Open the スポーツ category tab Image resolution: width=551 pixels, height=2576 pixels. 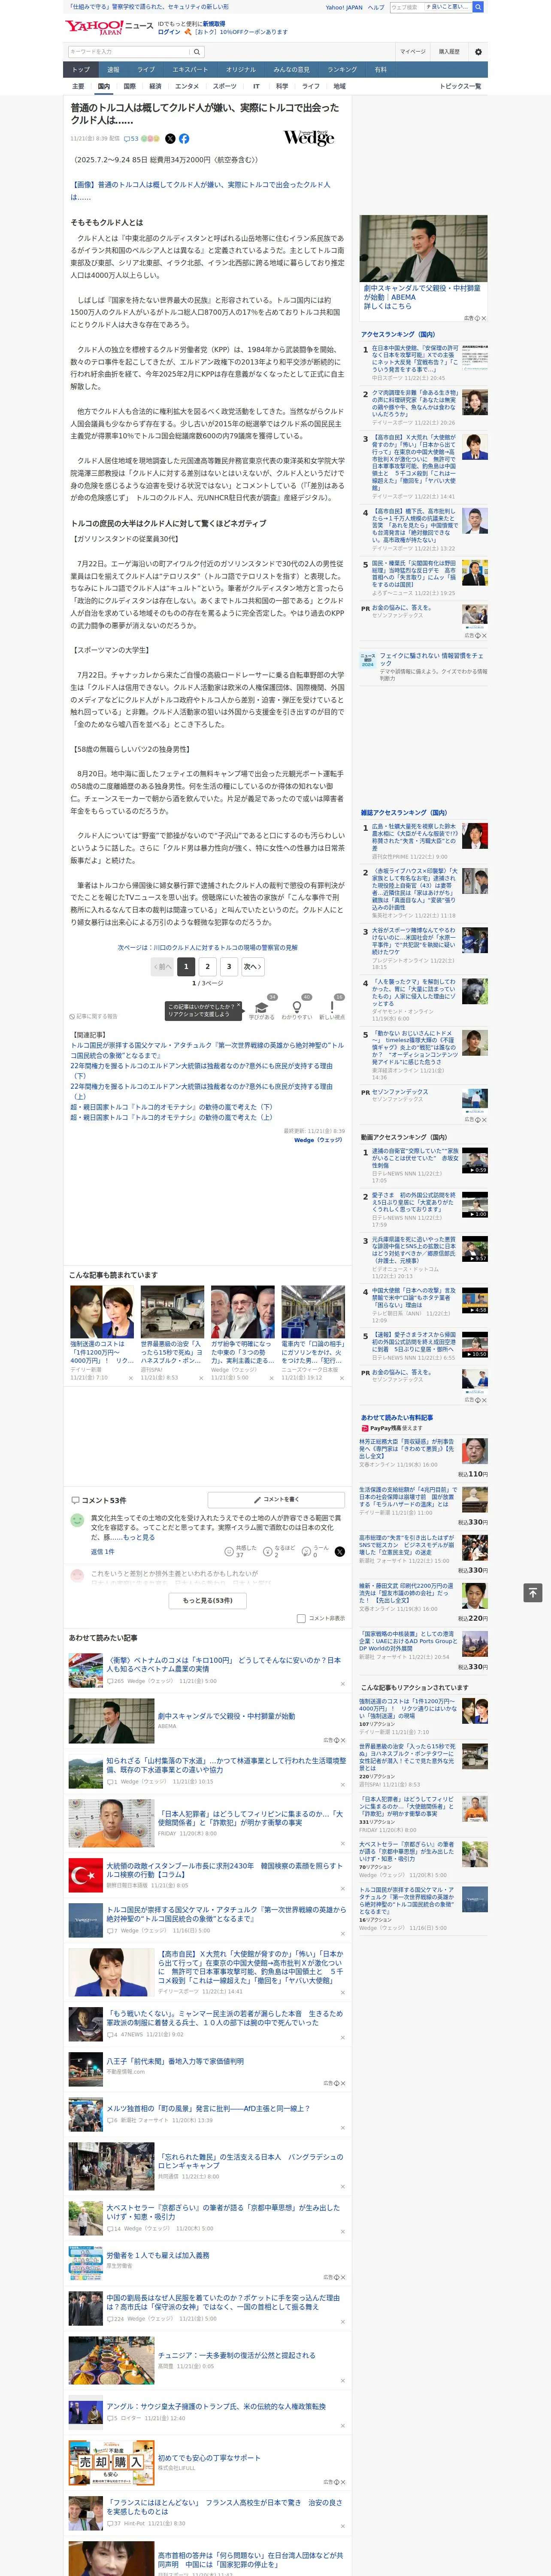point(225,86)
